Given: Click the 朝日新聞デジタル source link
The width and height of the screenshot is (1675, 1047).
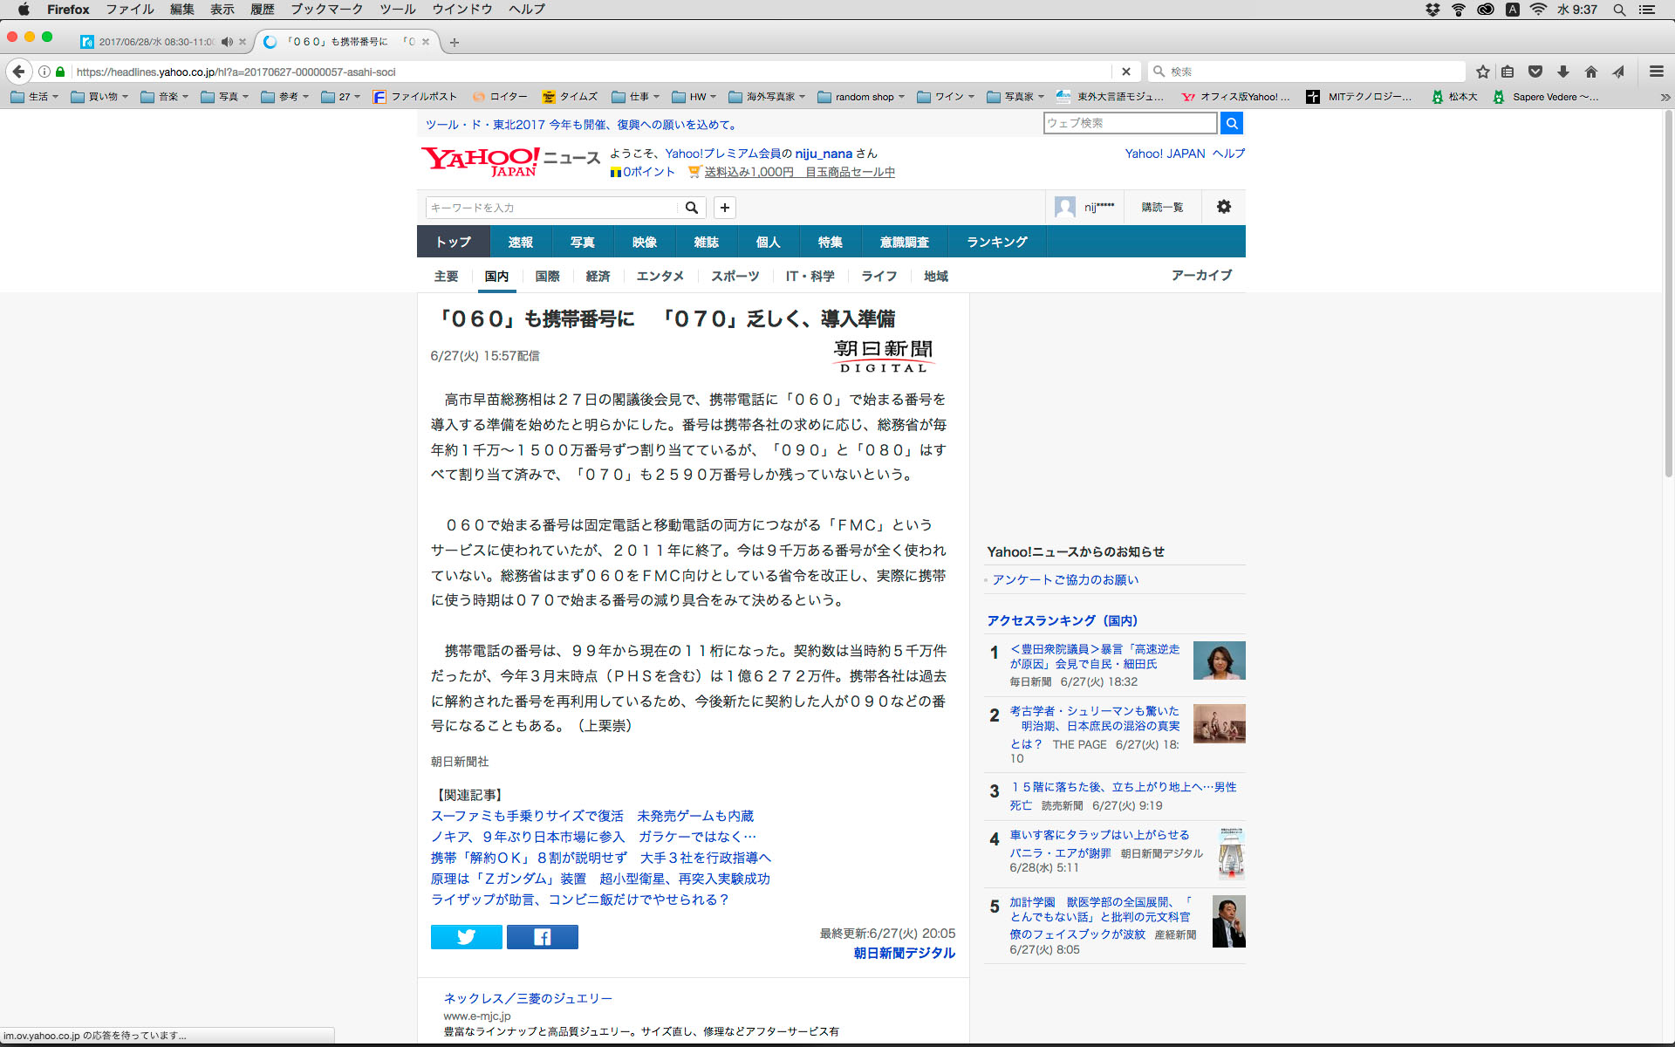Looking at the screenshot, I should (904, 953).
